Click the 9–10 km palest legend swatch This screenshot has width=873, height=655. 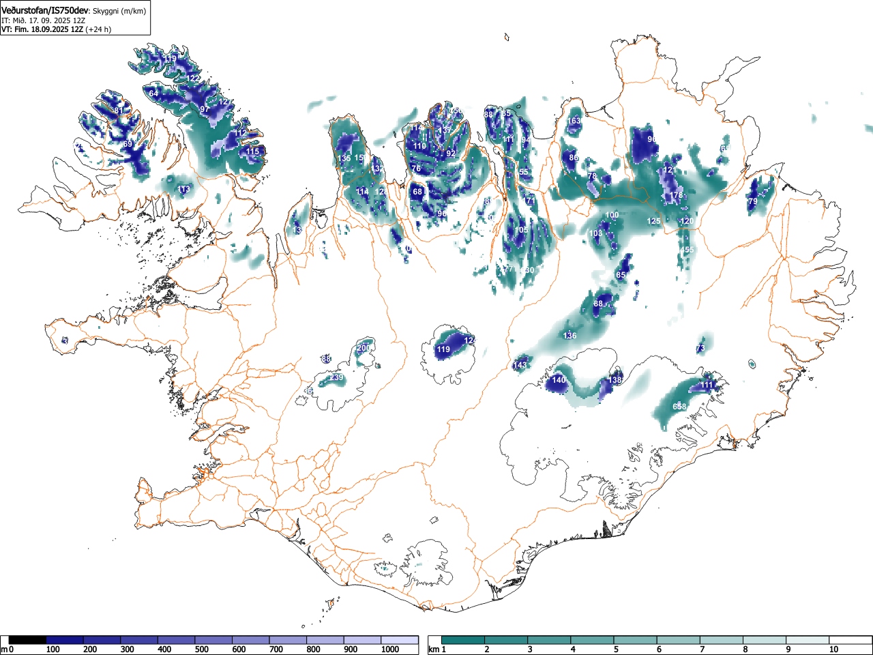(x=809, y=640)
